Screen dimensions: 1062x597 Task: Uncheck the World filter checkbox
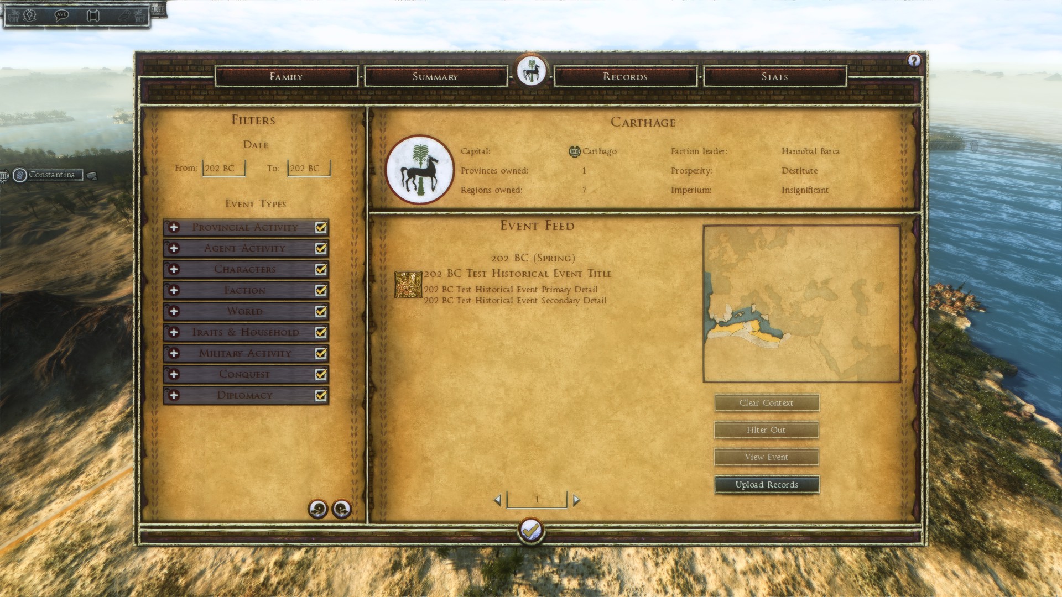pyautogui.click(x=321, y=311)
